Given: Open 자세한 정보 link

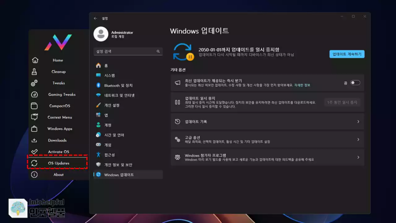Looking at the screenshot, I should coord(302,85).
